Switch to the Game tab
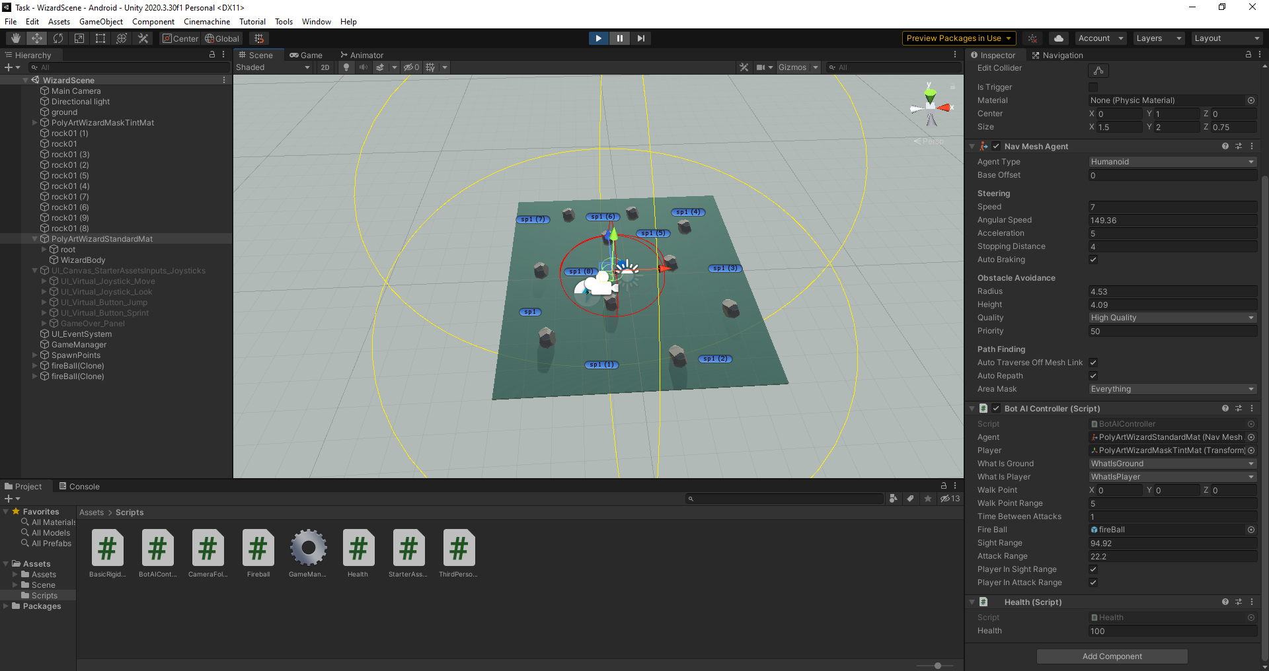Viewport: 1269px width, 671px height. [306, 55]
